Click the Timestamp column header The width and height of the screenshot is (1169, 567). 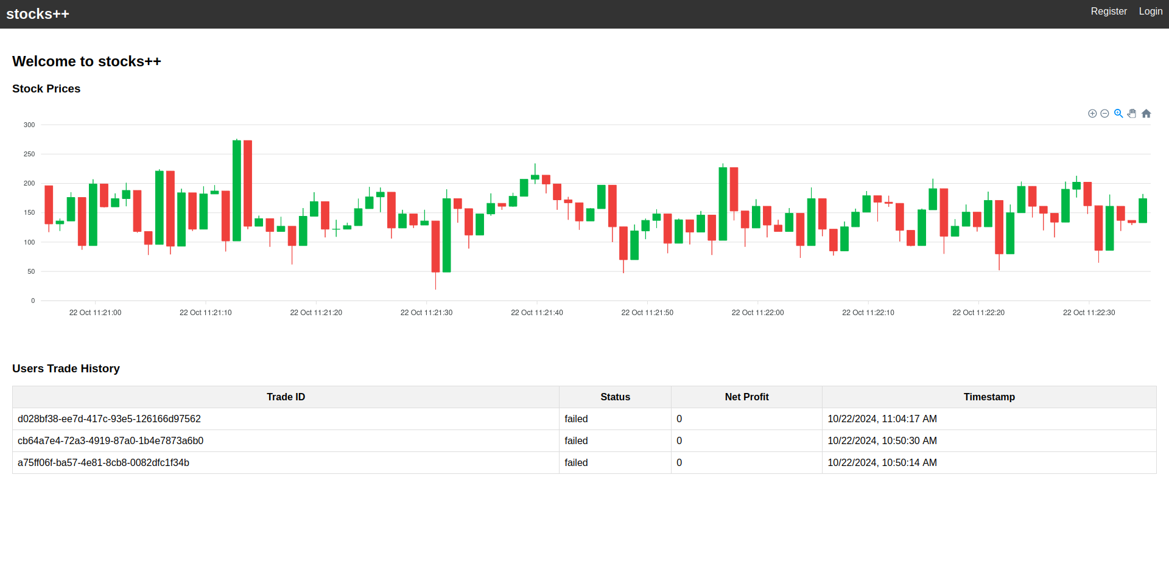click(x=989, y=397)
